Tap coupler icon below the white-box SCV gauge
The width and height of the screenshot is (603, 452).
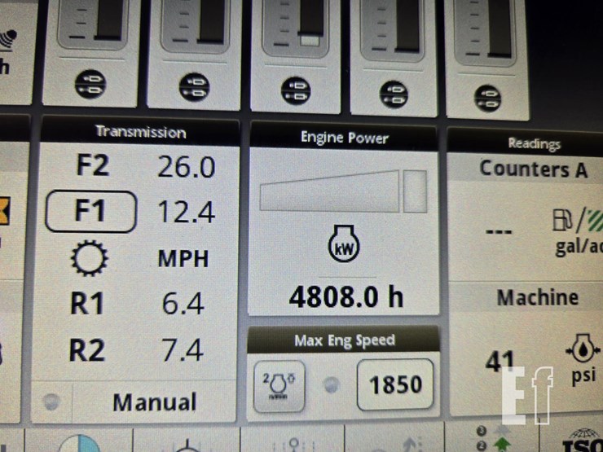click(295, 91)
